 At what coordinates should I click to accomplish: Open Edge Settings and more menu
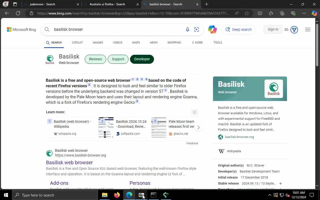pyautogui.click(x=304, y=13)
